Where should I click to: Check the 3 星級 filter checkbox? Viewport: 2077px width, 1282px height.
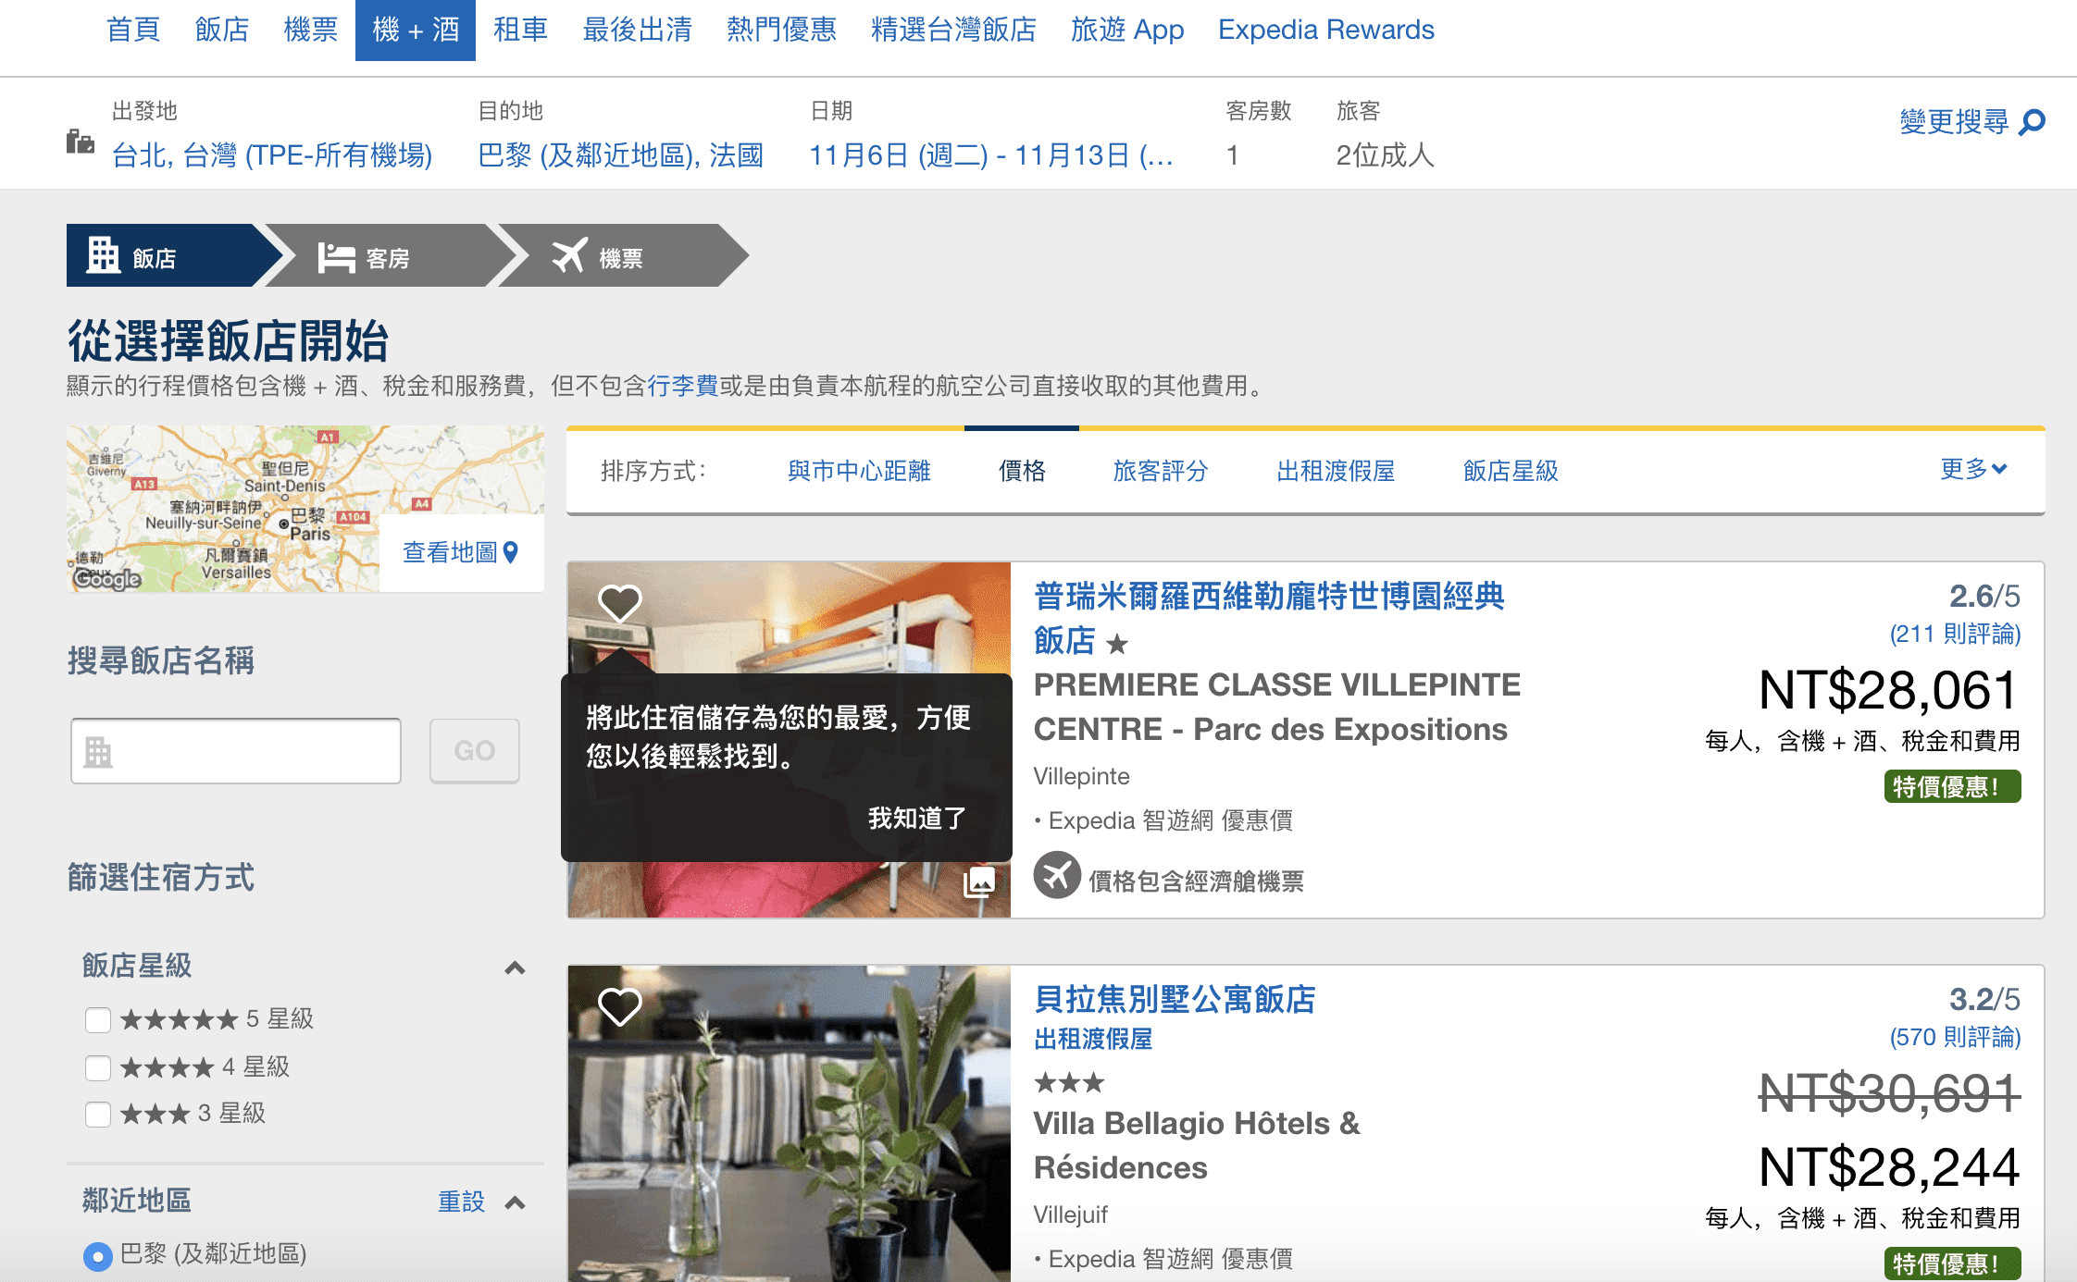coord(98,1115)
